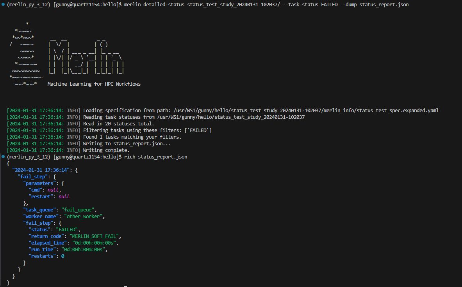
Task: Click the 0 value of "restarts"
Action: [x=63, y=256]
